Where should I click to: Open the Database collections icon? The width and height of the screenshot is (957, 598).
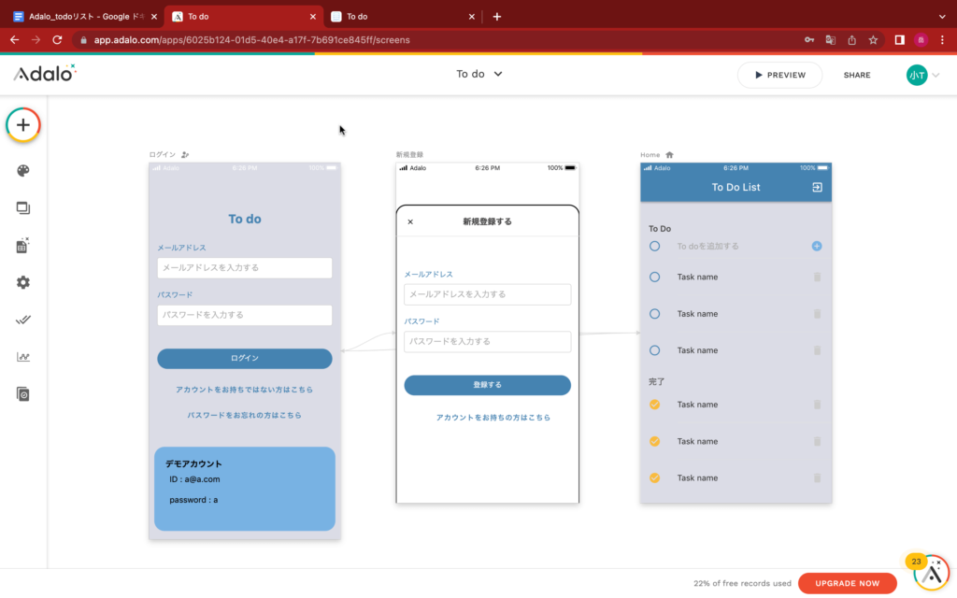tap(23, 246)
